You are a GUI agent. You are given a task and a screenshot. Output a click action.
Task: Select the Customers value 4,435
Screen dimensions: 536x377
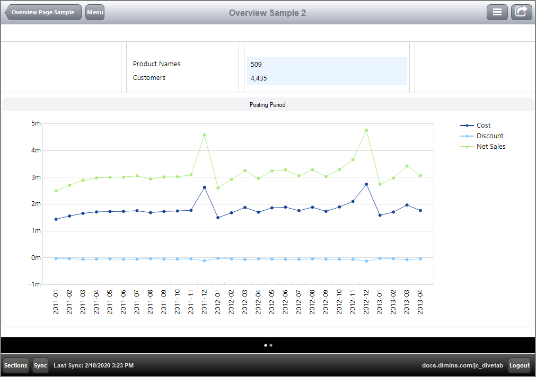coord(258,78)
